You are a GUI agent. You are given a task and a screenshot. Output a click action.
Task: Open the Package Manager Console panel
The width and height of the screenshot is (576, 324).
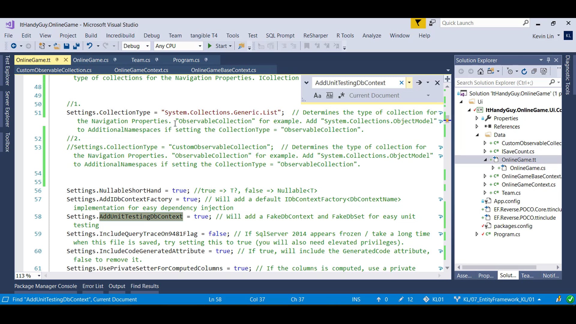click(45, 286)
